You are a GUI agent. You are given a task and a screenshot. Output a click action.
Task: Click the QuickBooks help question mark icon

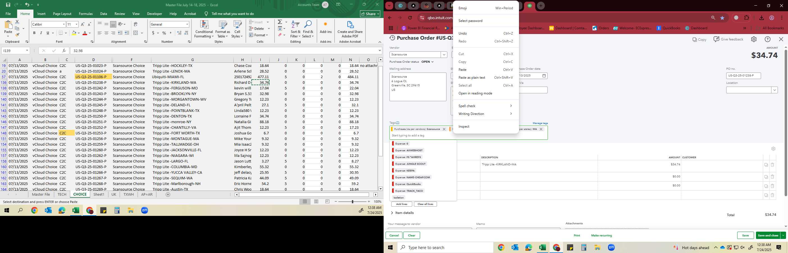[x=767, y=39]
